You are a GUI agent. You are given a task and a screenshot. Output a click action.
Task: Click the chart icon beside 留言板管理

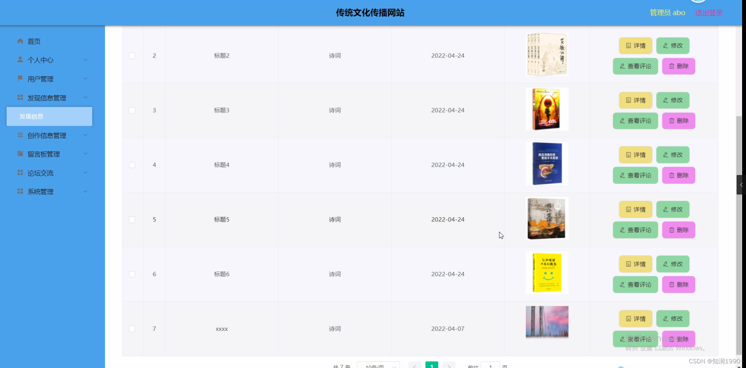(x=20, y=154)
